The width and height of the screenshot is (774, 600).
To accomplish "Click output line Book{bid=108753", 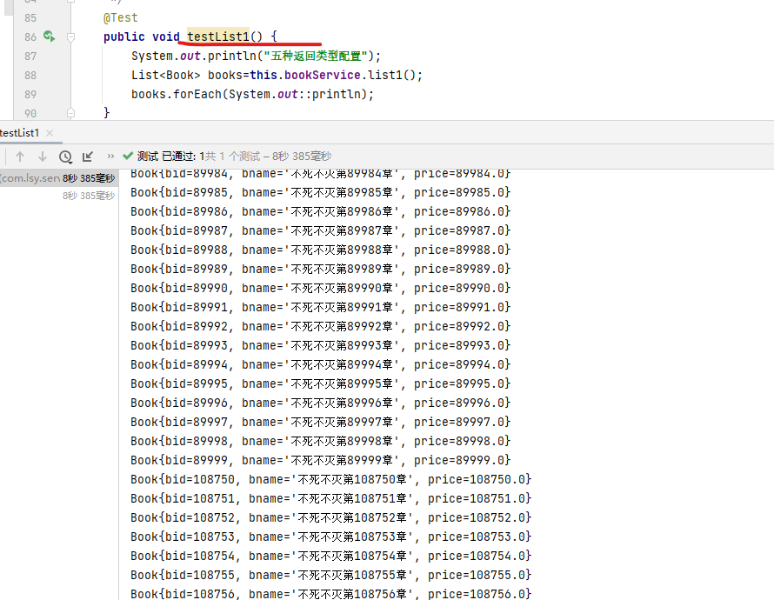I will pyautogui.click(x=330, y=537).
